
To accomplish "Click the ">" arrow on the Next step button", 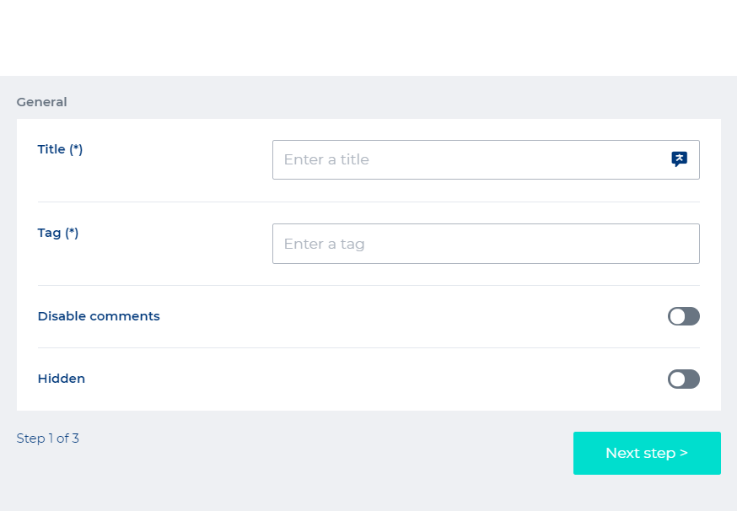I will [684, 453].
